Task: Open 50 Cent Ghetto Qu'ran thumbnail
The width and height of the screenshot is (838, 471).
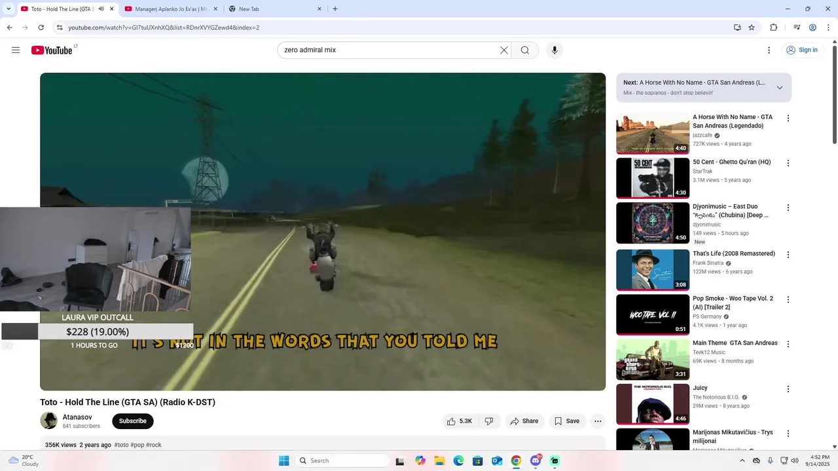Action: click(653, 178)
